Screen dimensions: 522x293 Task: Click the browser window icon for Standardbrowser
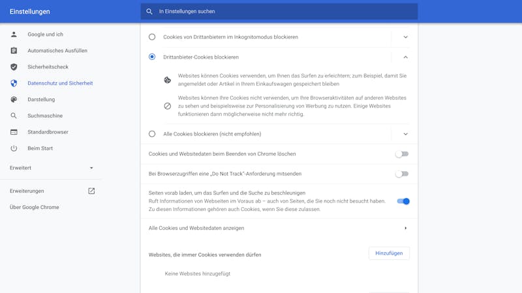tap(14, 132)
